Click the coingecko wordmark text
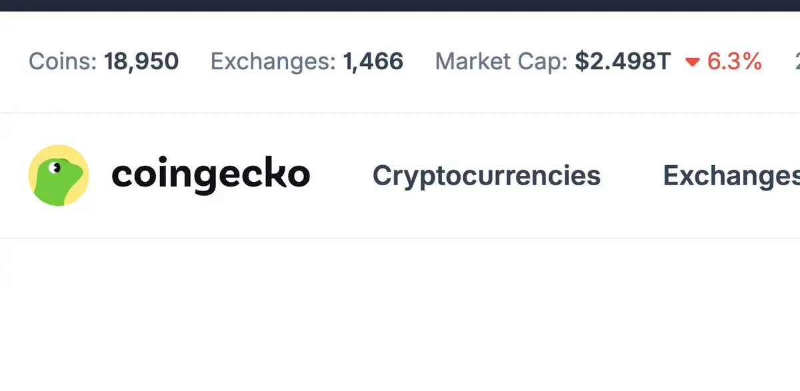Viewport: 800px width, 391px height. click(x=211, y=176)
